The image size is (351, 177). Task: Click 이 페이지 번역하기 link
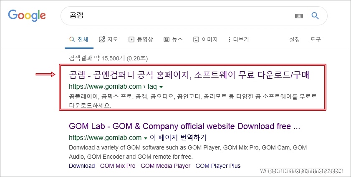click(x=178, y=138)
